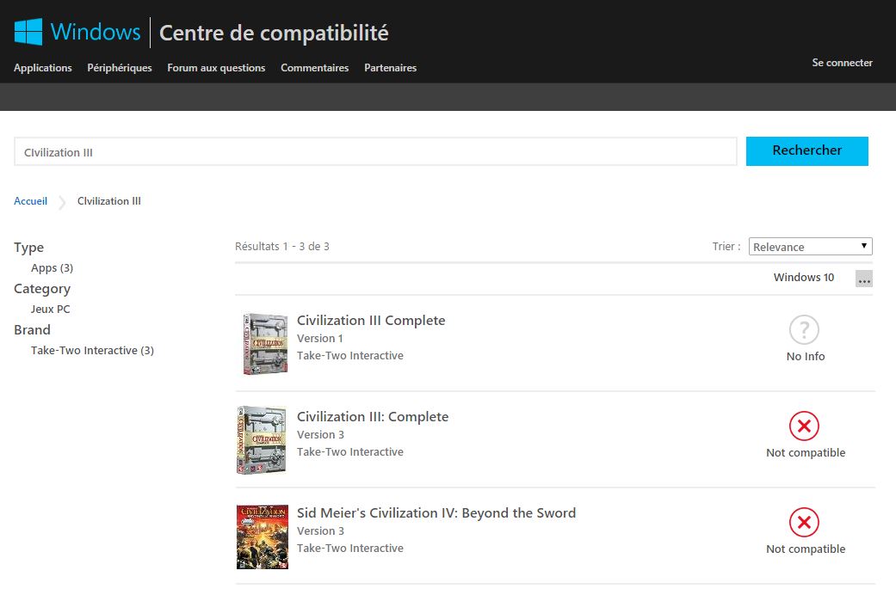Viewport: 896px width, 601px height.
Task: Click the Civilization III Complete box art thumbnail
Action: click(263, 343)
